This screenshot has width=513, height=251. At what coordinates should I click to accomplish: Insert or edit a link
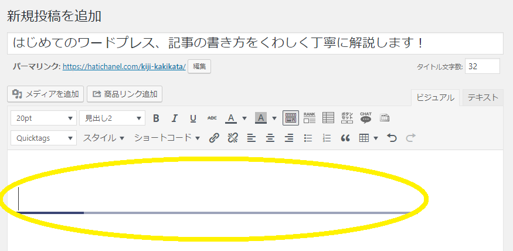tap(213, 138)
